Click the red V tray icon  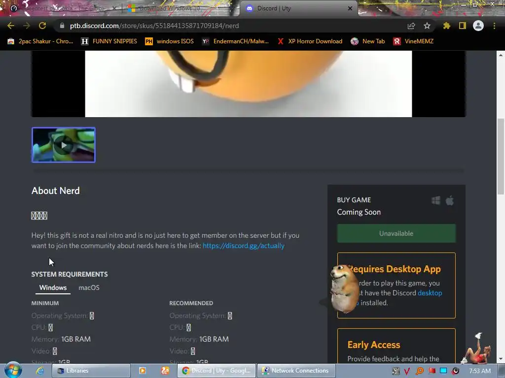[x=407, y=371]
